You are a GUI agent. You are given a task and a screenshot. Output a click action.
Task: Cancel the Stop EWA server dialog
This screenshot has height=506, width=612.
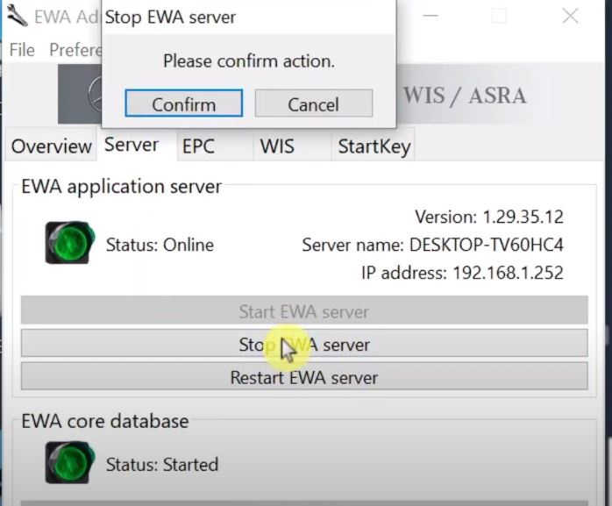[x=313, y=103]
